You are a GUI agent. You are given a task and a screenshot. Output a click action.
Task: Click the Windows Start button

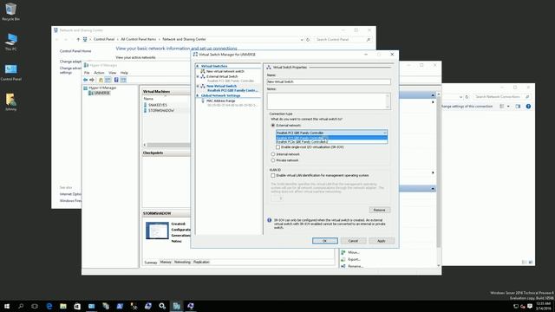(7, 306)
